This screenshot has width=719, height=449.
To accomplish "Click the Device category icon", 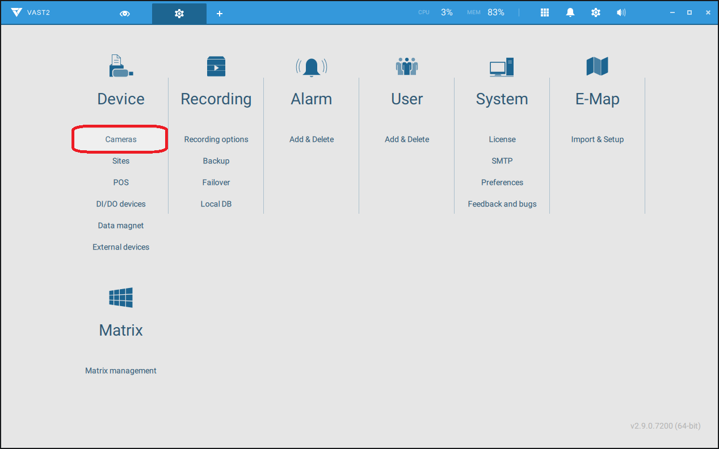I will tap(121, 66).
